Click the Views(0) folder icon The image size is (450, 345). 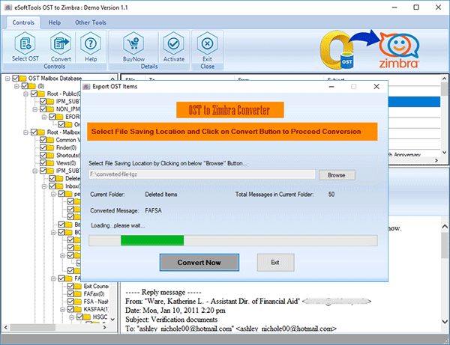coord(50,163)
